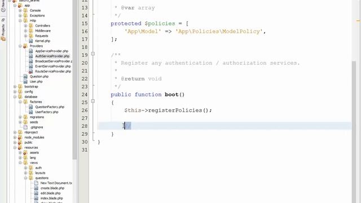The height and width of the screenshot is (203, 361).
Task: Click the line number 16 in the gutter
Action: click(85, 32)
